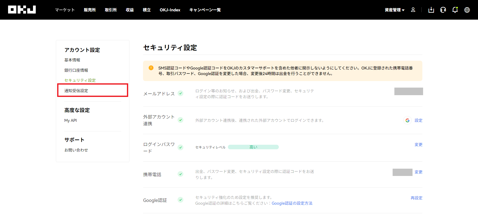Click the Google認証 row label

point(155,200)
